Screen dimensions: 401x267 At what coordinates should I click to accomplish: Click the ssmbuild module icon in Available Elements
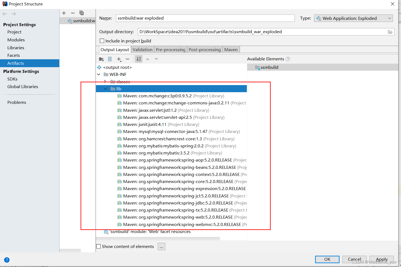[x=257, y=67]
